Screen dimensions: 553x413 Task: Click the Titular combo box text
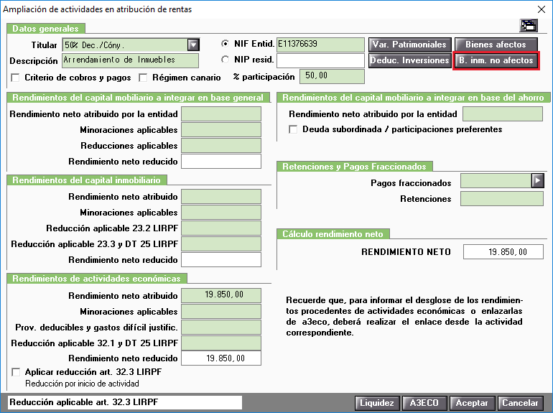point(125,45)
